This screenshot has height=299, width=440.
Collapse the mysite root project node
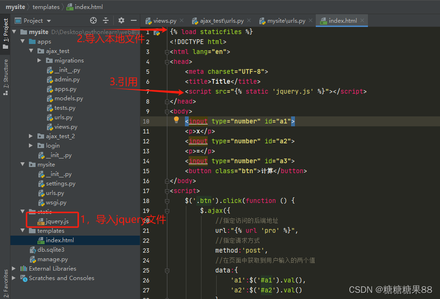point(14,32)
